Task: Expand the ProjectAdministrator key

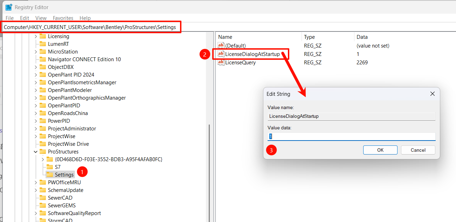Action: pyautogui.click(x=36, y=129)
